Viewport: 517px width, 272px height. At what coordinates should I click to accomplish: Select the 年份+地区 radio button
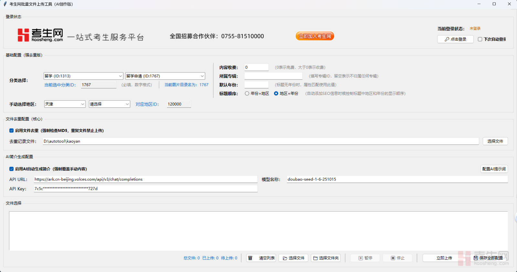(247, 94)
